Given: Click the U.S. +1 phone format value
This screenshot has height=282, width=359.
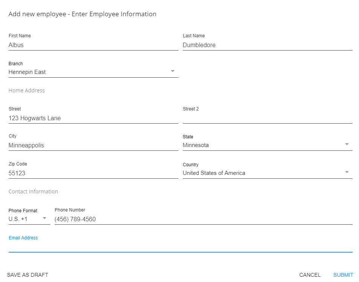Looking at the screenshot, I should [x=18, y=219].
